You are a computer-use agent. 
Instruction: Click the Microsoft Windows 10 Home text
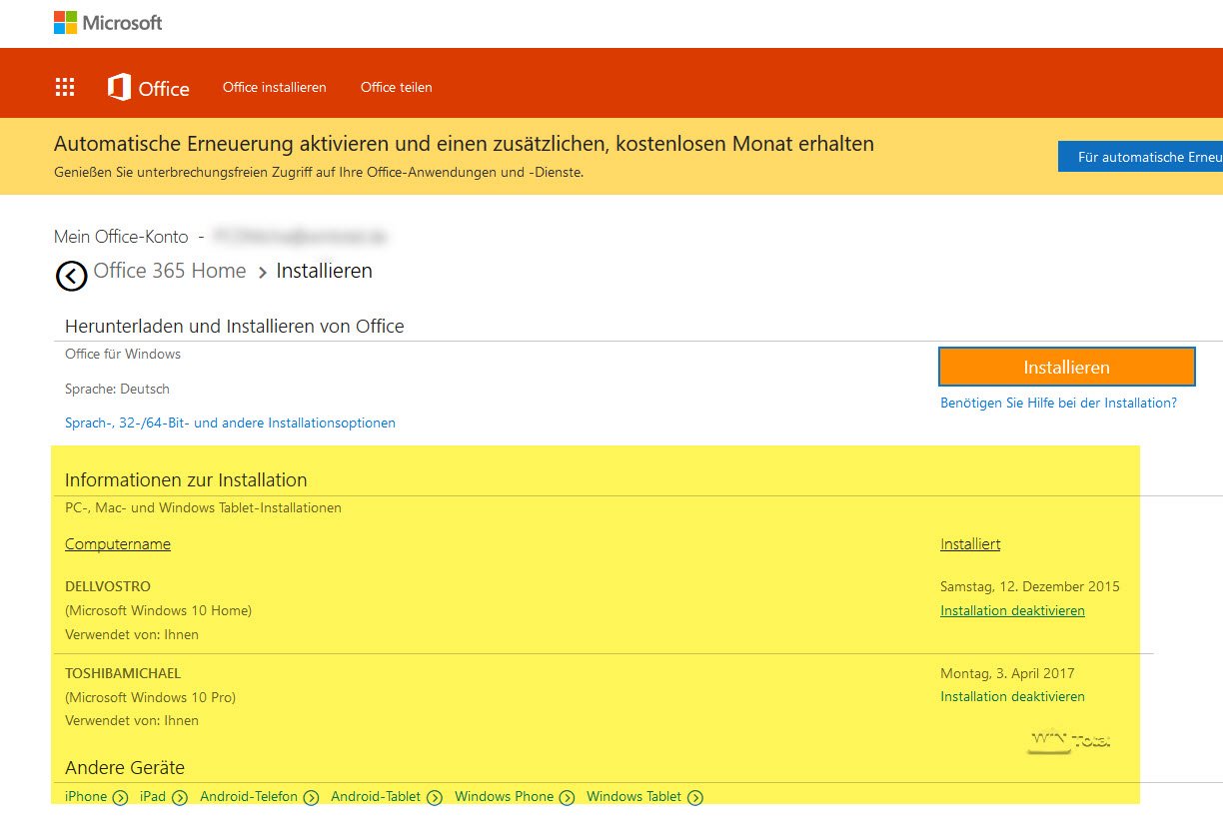[x=158, y=610]
